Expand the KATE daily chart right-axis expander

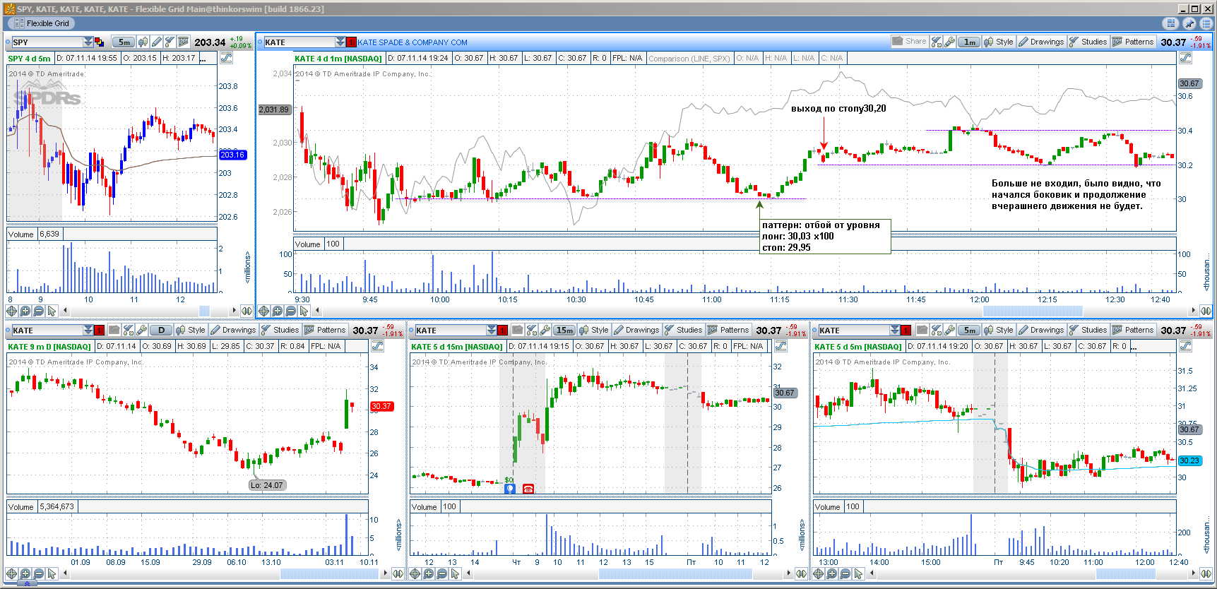click(x=398, y=573)
